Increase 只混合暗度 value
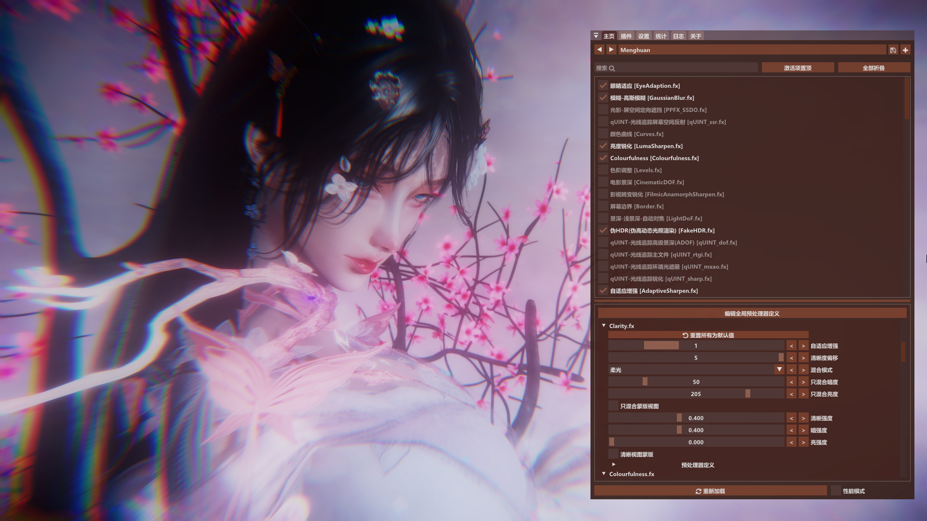Viewport: 927px width, 521px height. (x=803, y=382)
